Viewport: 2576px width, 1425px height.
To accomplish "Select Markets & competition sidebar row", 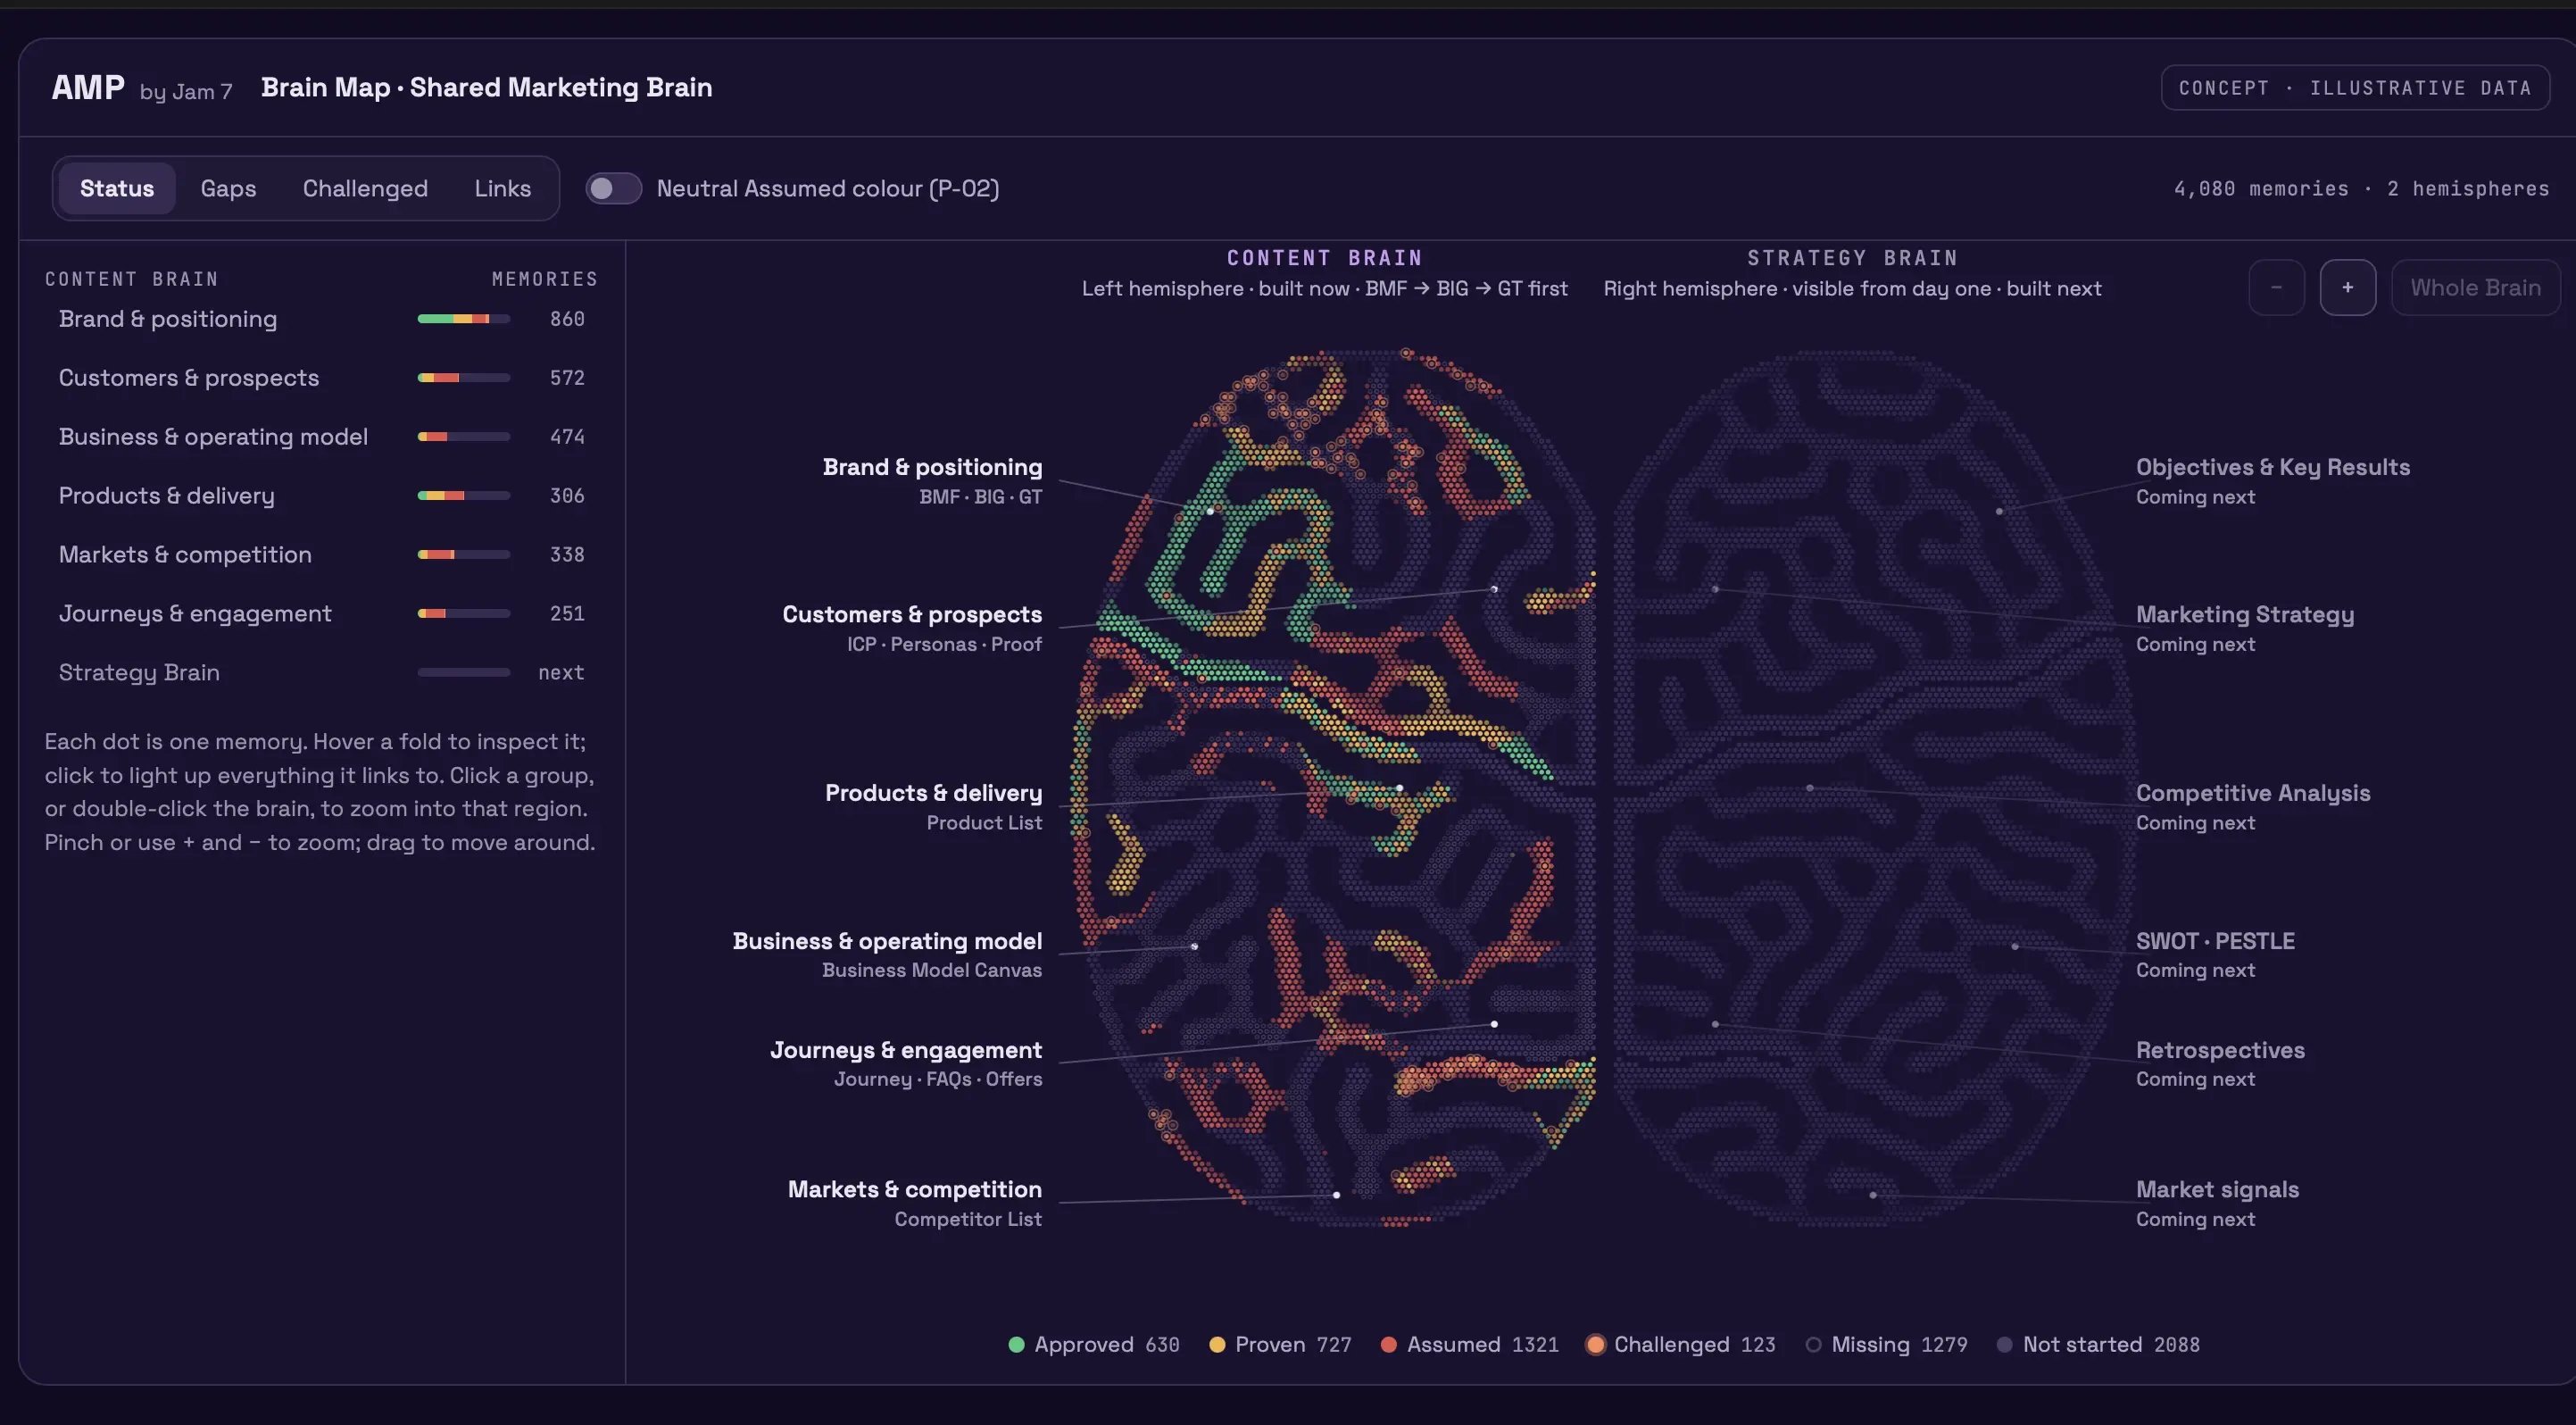I will [x=321, y=555].
